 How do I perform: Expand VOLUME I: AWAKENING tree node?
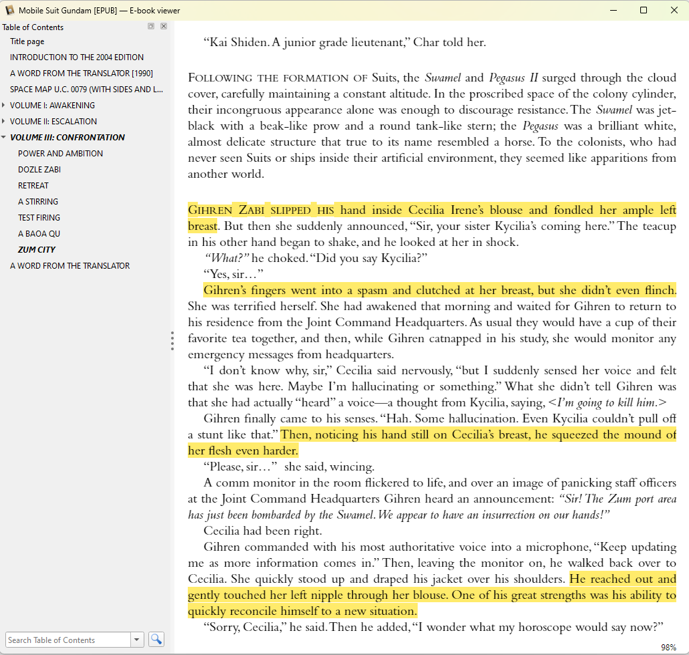[x=3, y=106]
